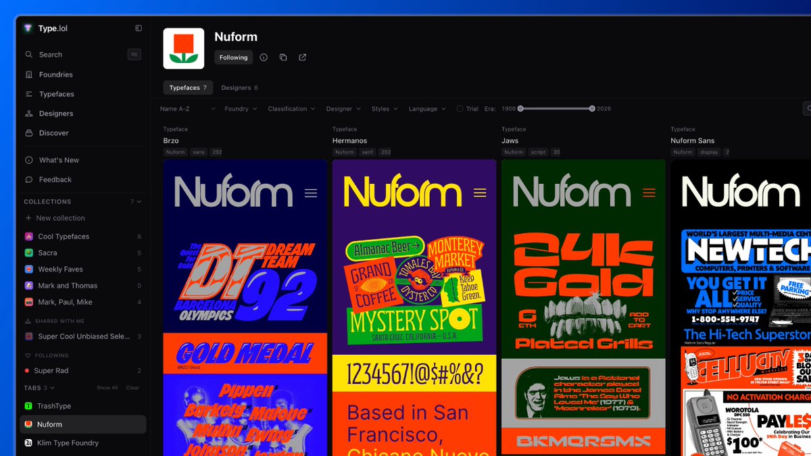This screenshot has height=456, width=811.
Task: Open the Jaws typeface title
Action: (x=510, y=141)
